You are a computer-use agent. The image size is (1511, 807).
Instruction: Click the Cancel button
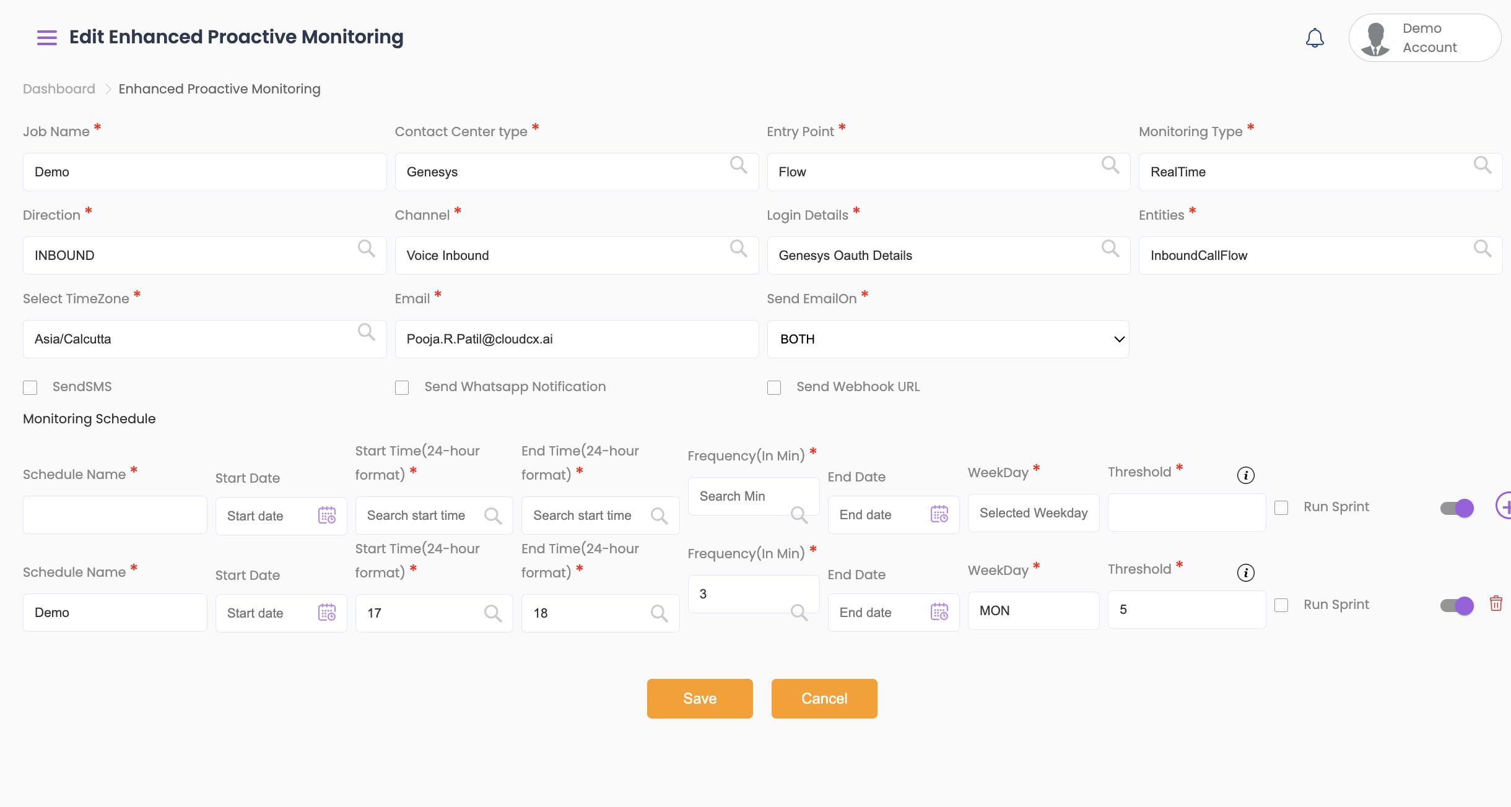tap(824, 699)
